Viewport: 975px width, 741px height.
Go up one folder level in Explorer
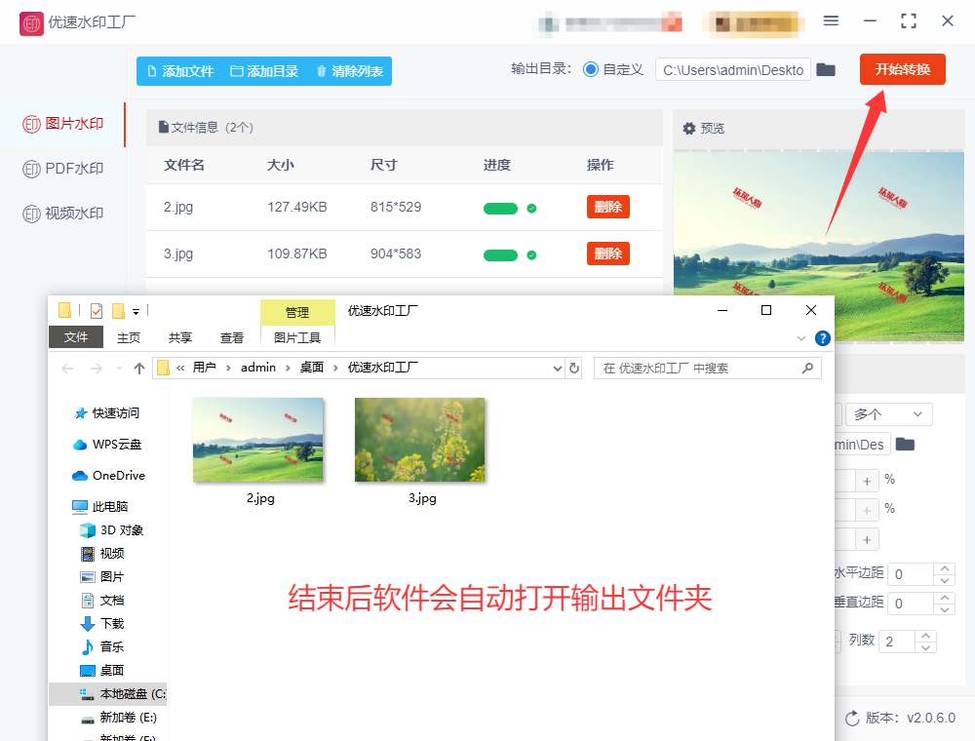coord(139,369)
